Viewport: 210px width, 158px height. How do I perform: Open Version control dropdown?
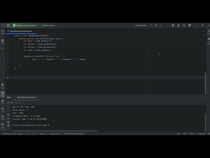click(x=50, y=25)
